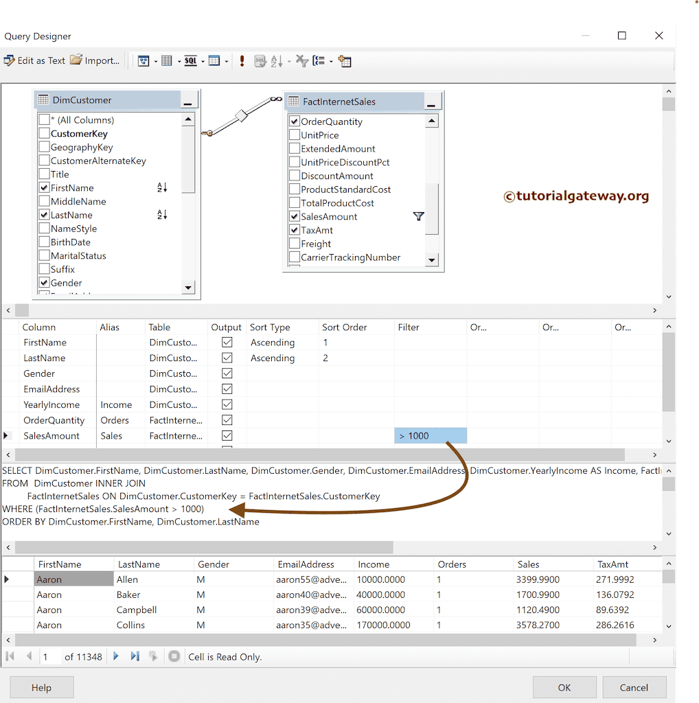Run the query using the red exclamation icon
Screen dimensions: 699x703
tap(241, 61)
